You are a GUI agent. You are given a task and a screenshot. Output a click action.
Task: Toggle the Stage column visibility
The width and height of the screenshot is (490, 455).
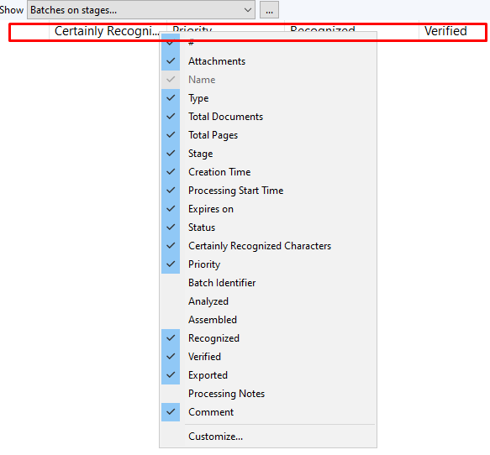pos(269,154)
